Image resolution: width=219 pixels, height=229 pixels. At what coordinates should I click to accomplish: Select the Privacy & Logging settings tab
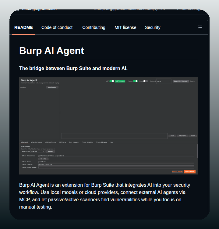point(101,142)
